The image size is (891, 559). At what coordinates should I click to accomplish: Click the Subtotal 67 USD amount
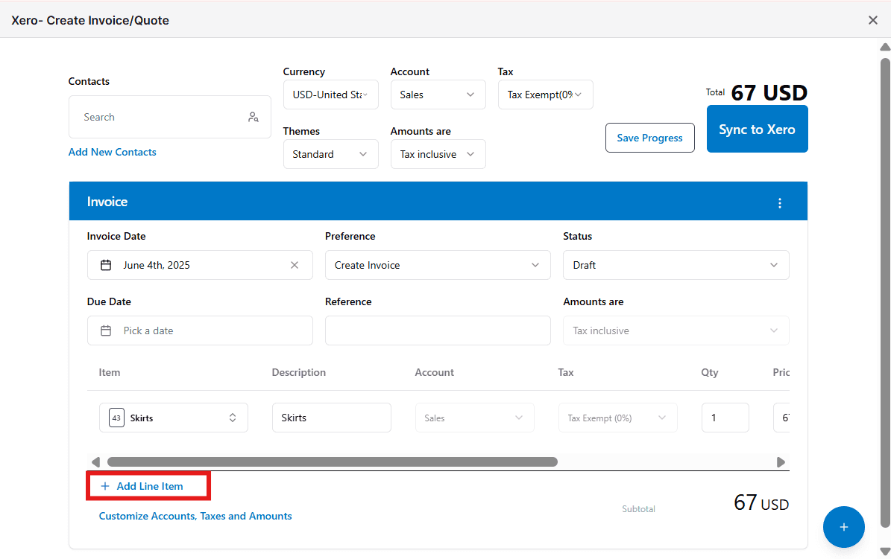click(761, 503)
